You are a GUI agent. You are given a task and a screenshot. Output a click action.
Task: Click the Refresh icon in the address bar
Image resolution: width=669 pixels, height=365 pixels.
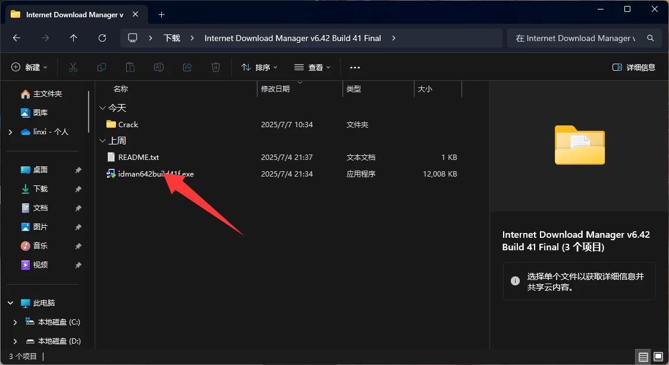tap(102, 37)
